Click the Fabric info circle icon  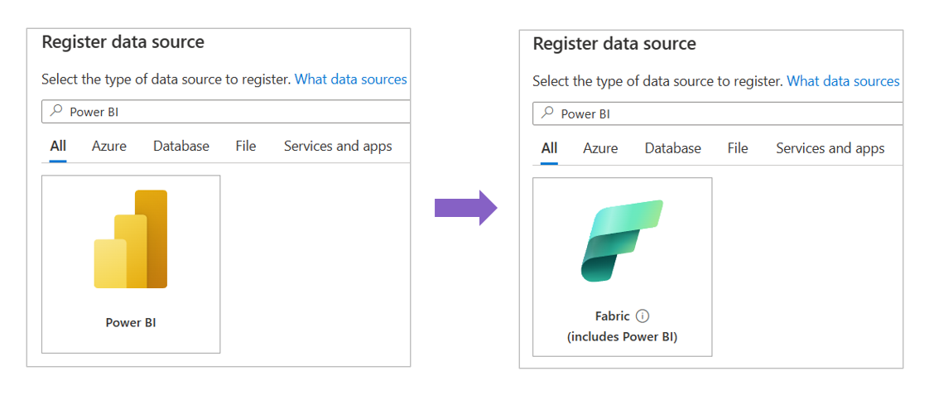643,316
